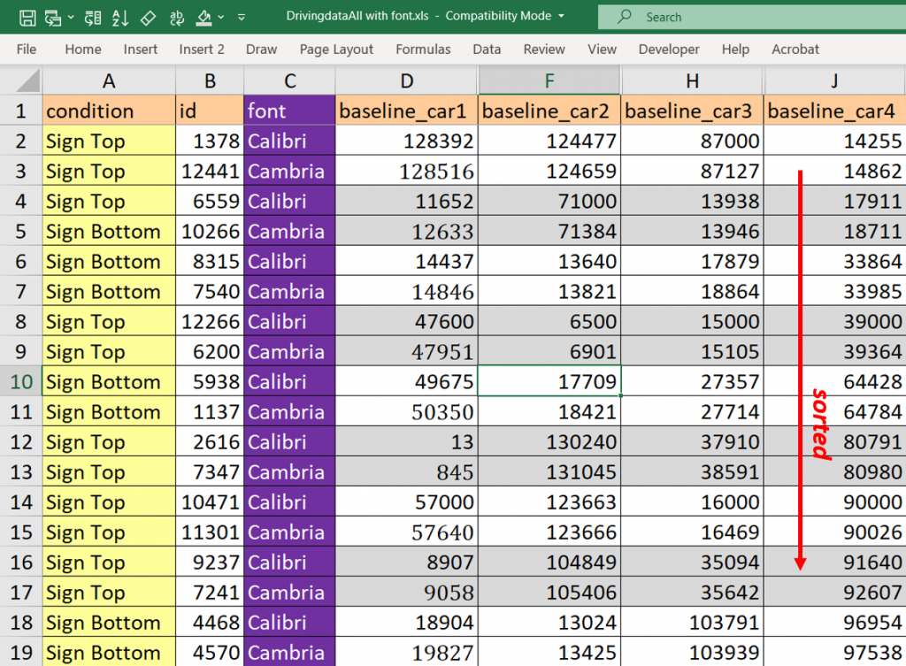Select cell containing 97538
Viewport: 906px width, 666px height.
[834, 653]
